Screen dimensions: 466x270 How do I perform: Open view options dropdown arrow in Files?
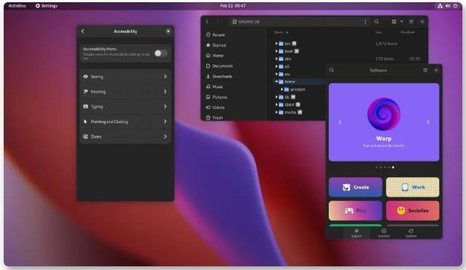(401, 22)
